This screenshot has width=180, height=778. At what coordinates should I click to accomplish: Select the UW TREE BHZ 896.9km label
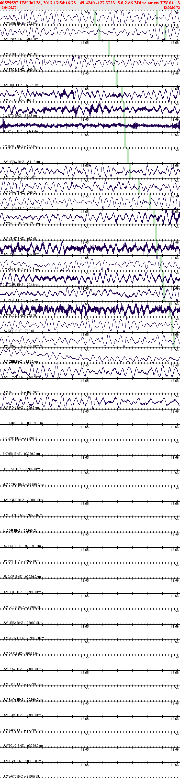coord(21,393)
